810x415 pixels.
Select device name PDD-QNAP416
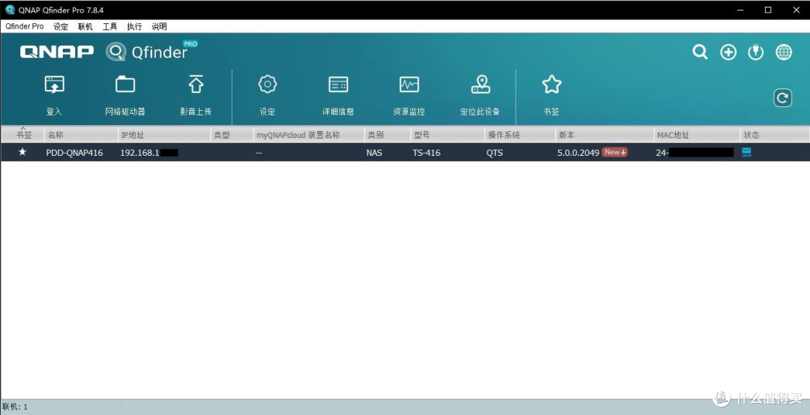click(x=74, y=153)
